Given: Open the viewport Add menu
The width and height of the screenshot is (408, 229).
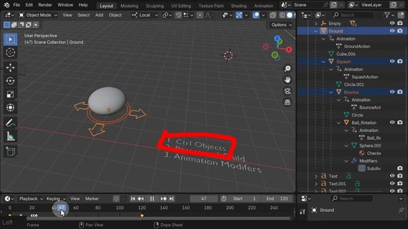Looking at the screenshot, I should pyautogui.click(x=99, y=15).
